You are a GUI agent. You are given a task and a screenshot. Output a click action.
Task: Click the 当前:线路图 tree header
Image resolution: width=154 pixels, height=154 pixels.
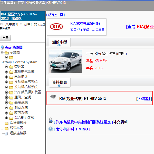coord(14,47)
